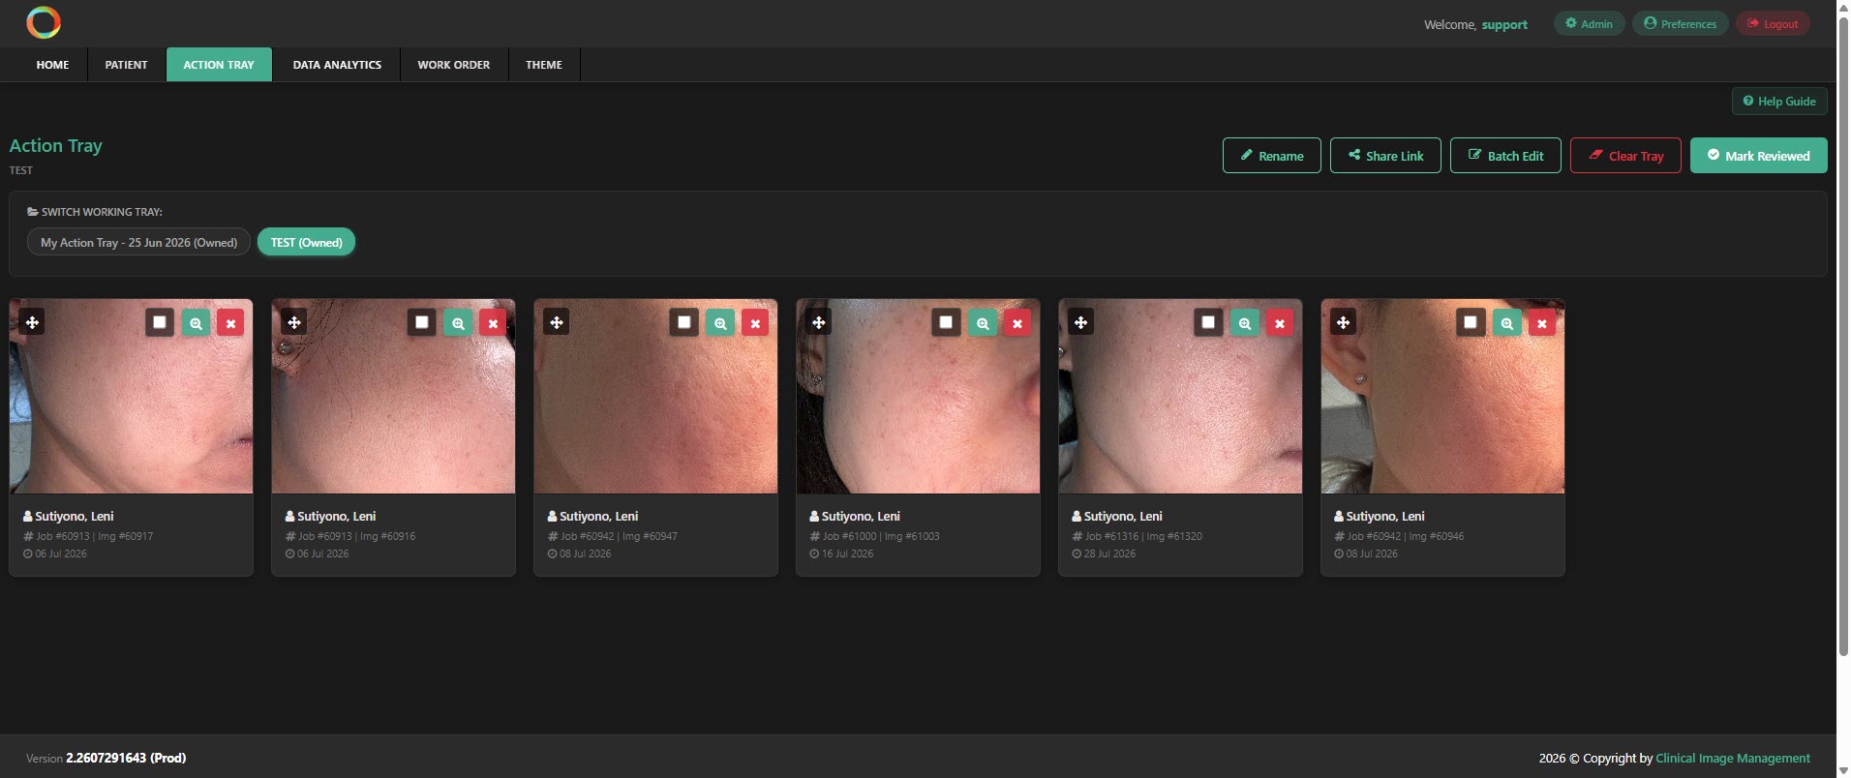Select the checkbox on Img #61003
The height and width of the screenshot is (778, 1851).
[947, 322]
